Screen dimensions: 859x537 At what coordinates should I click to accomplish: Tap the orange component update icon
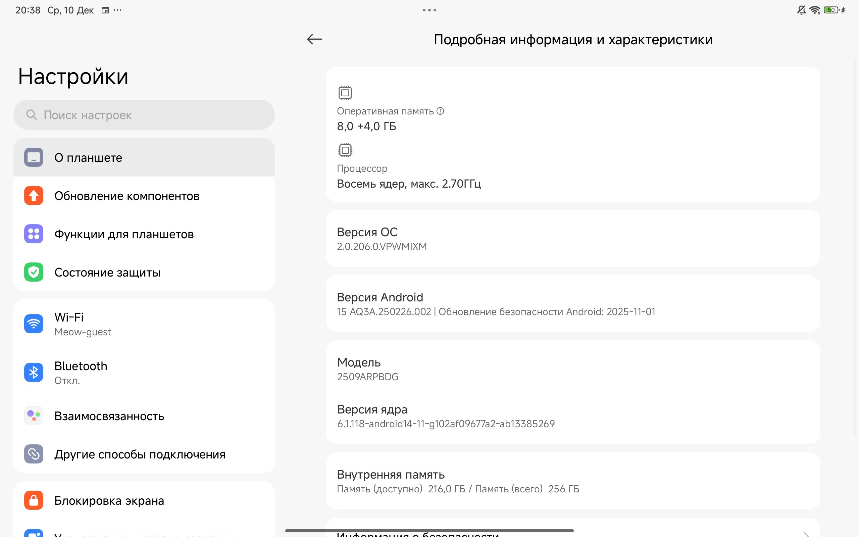point(34,196)
